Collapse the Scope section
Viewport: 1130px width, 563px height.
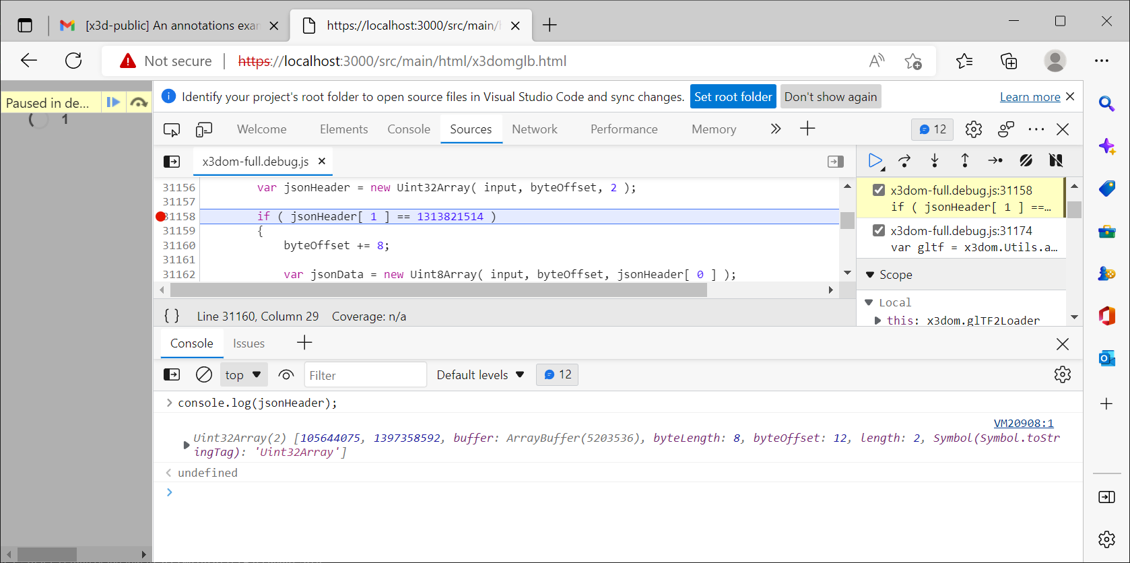pos(870,275)
